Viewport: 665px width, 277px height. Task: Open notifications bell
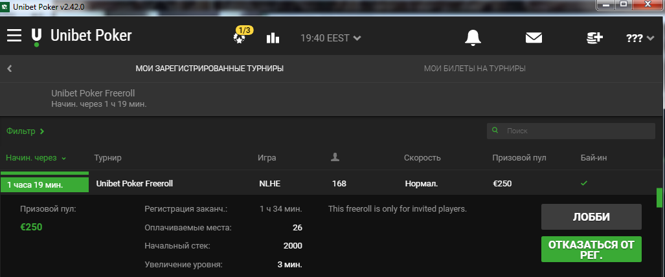(x=473, y=38)
